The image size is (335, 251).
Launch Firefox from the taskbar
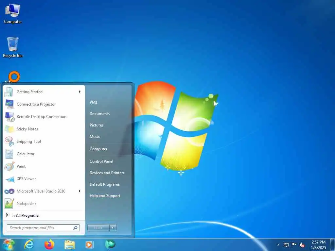pyautogui.click(x=49, y=244)
